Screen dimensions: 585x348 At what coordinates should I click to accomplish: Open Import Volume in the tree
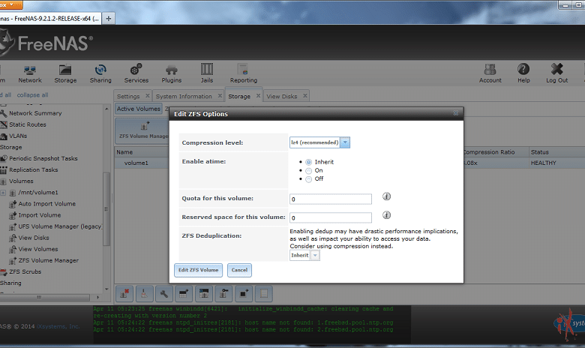[x=40, y=215]
